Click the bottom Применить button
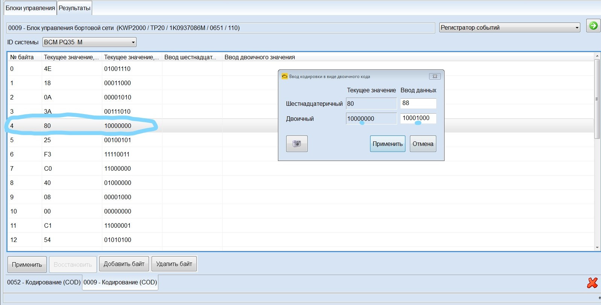This screenshot has height=305, width=601. click(x=27, y=264)
